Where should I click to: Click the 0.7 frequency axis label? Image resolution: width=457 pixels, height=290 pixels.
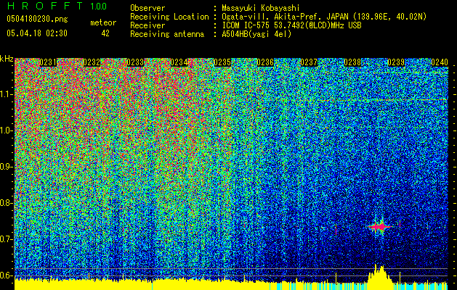7,239
